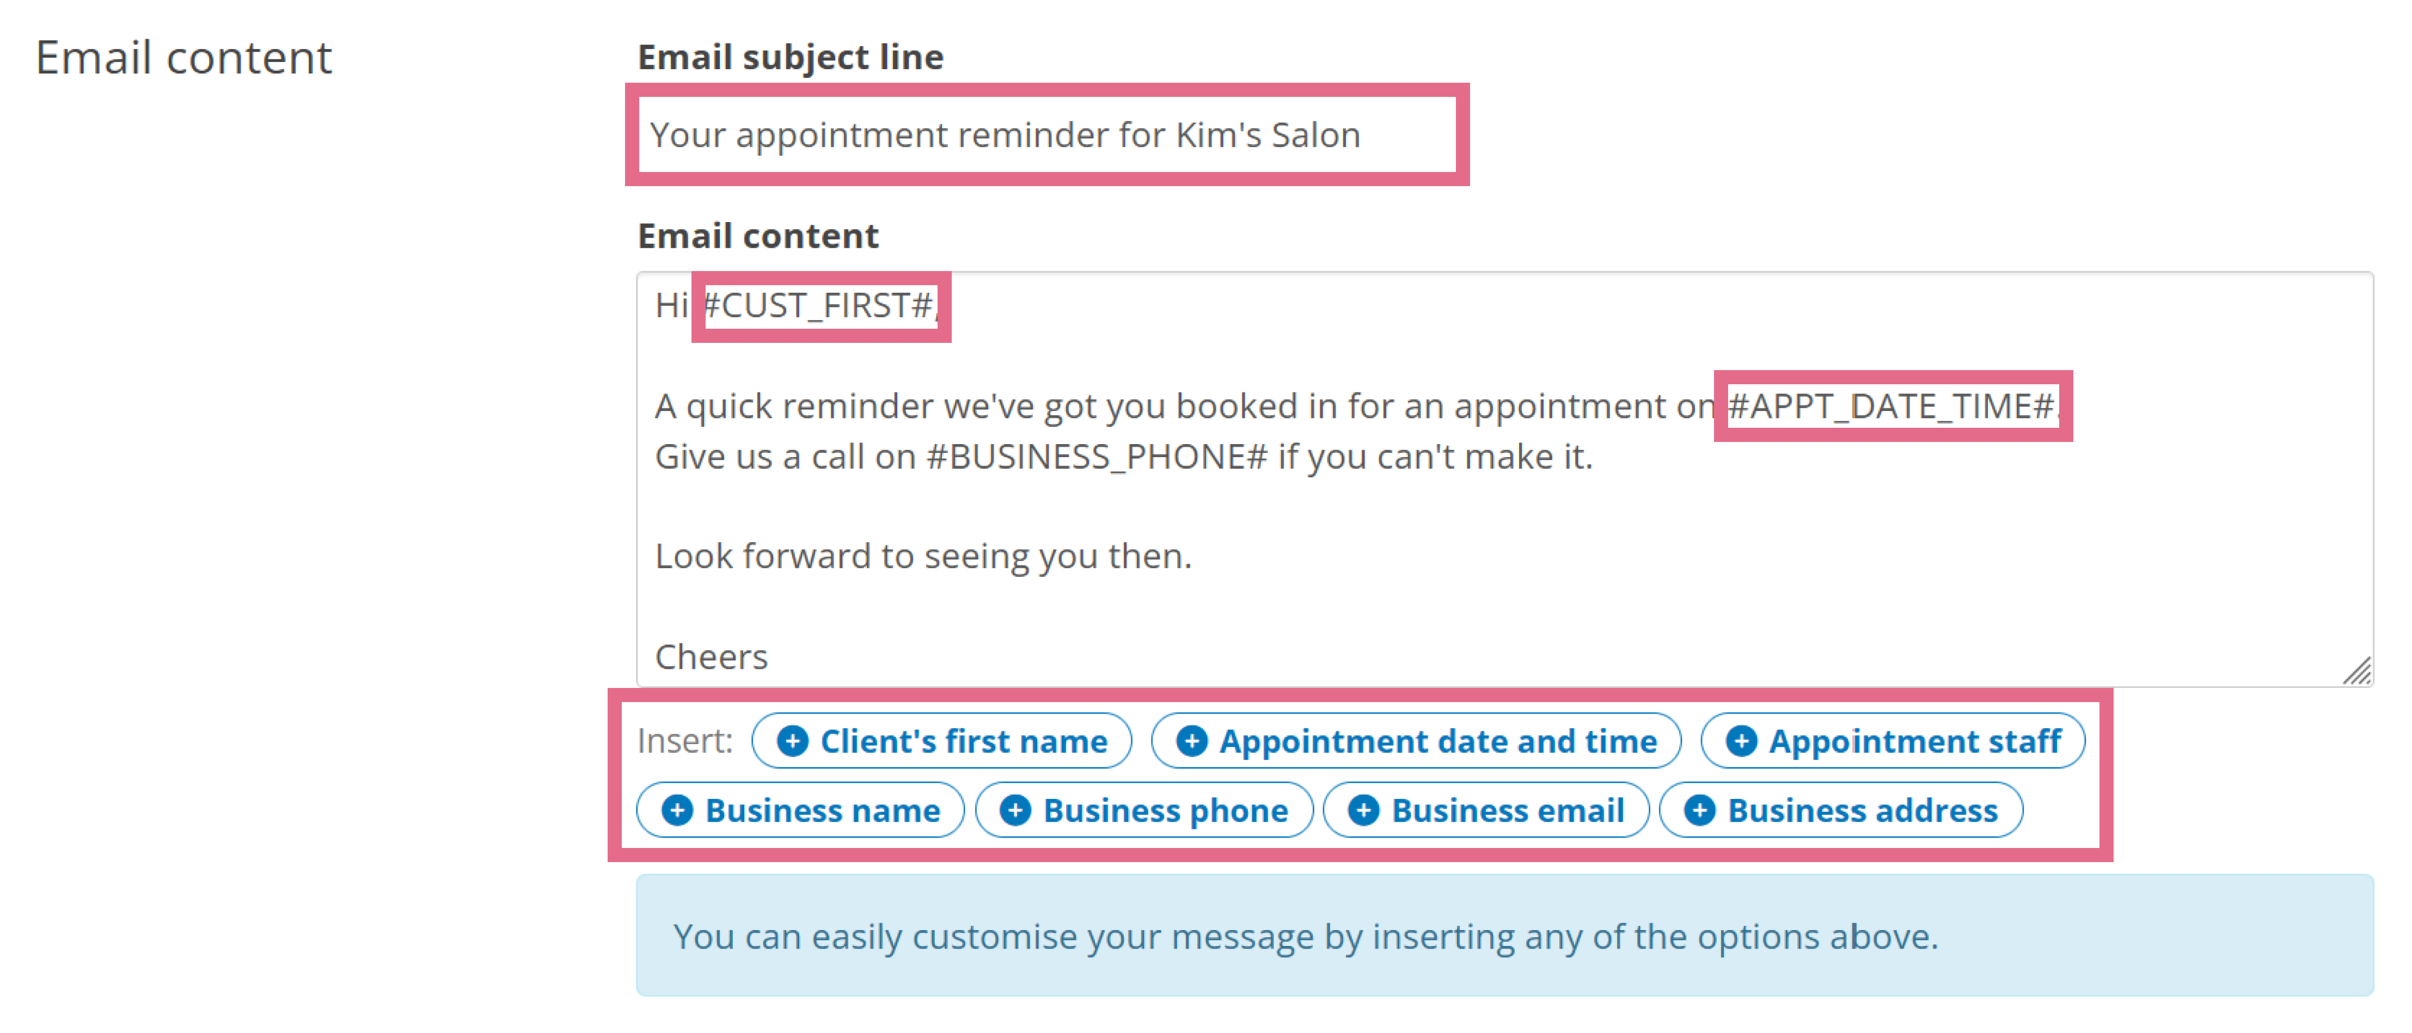Click the plus icon beside Business name
Viewport: 2412px width, 1033px height.
[x=677, y=810]
